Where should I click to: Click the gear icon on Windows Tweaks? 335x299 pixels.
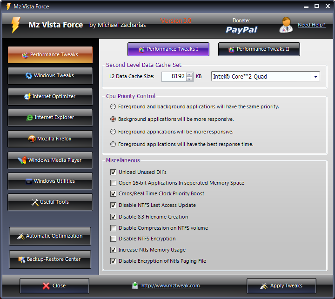pyautogui.click(x=29, y=76)
